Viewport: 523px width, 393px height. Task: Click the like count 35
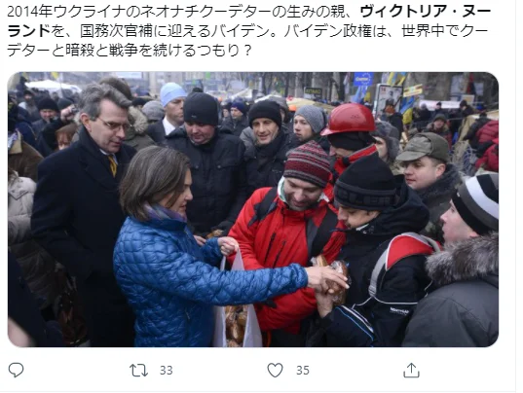pos(303,371)
